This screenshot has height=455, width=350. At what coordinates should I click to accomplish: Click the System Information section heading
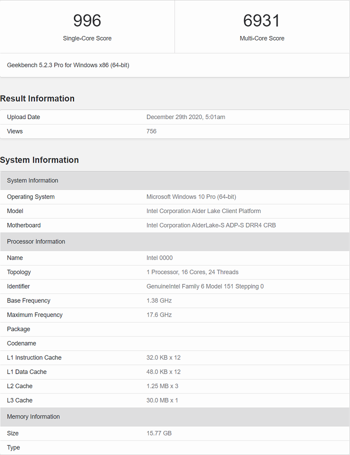pos(39,160)
